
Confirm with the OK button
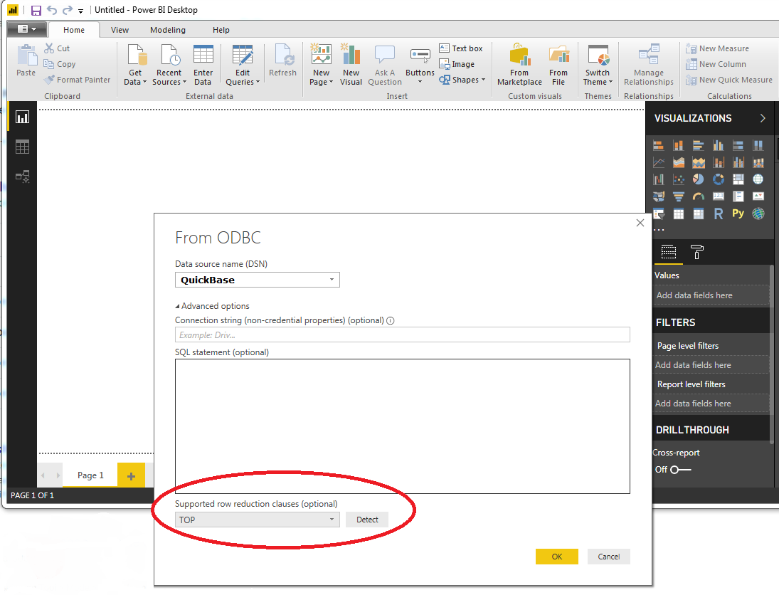pos(557,557)
